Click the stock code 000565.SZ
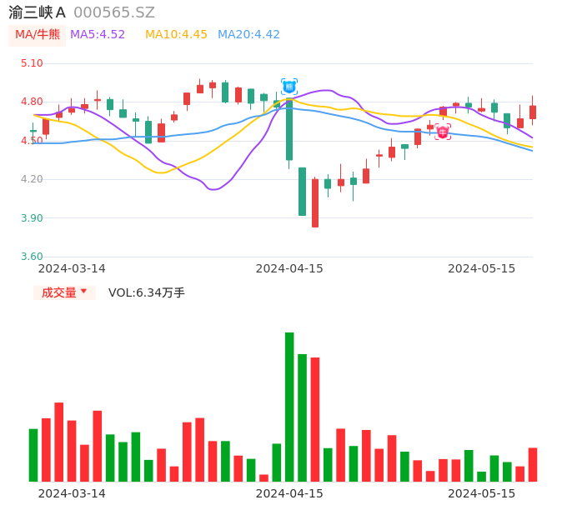The image size is (572, 505). (x=114, y=12)
